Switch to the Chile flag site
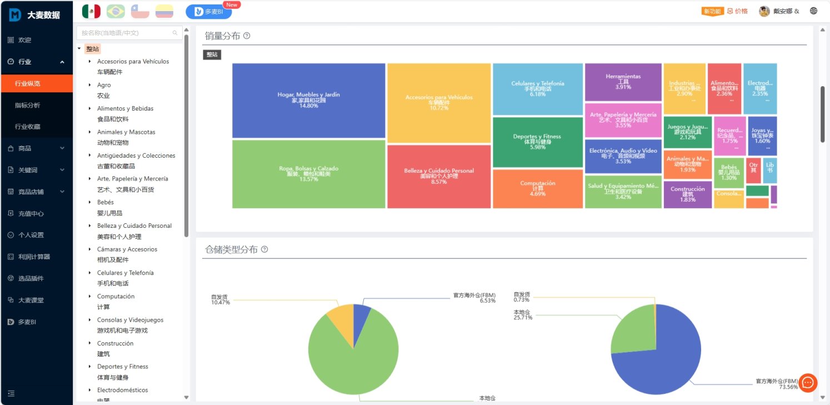 (x=140, y=11)
